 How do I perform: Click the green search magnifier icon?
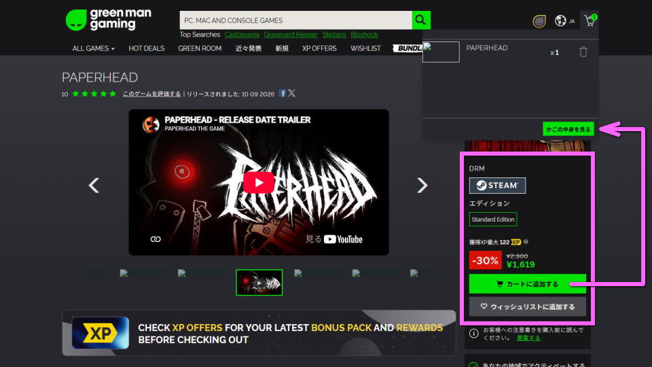pos(421,20)
